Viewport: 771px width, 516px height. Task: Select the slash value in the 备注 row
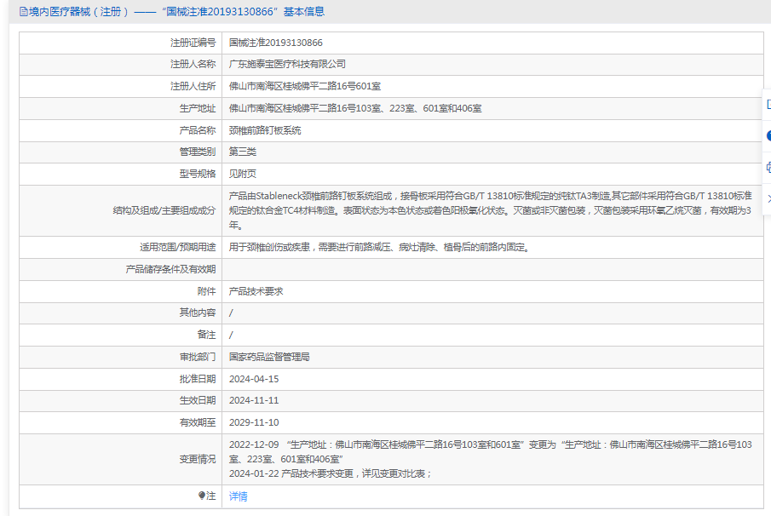[x=231, y=335]
